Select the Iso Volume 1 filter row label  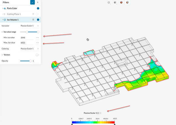coord(13,20)
